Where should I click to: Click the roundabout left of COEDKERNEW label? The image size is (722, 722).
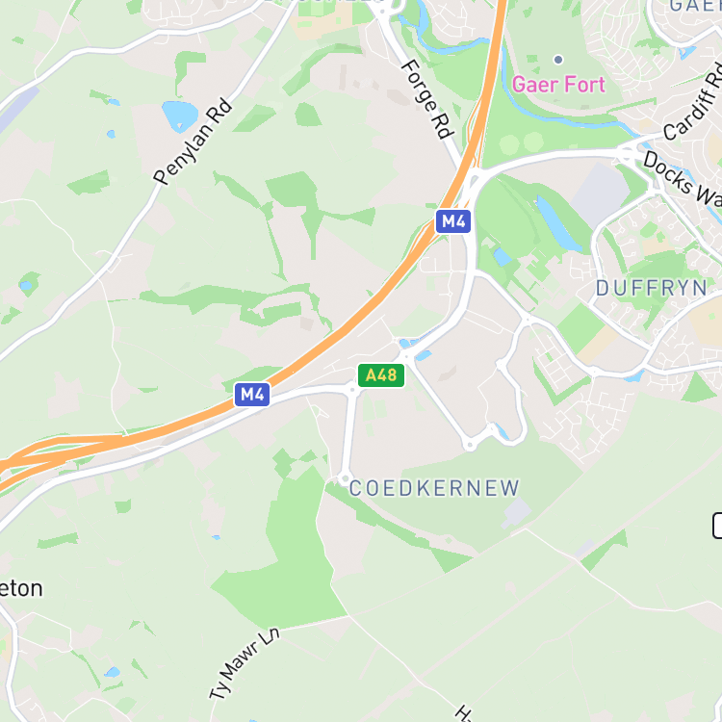click(x=345, y=478)
